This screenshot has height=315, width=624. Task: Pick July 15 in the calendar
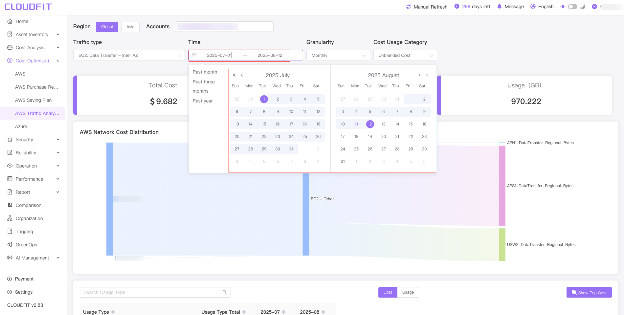point(264,124)
